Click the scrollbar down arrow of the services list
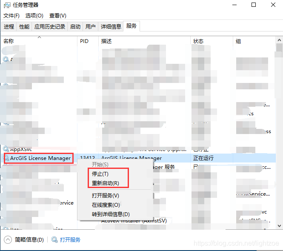Image resolution: width=283 pixels, height=251 pixels. 279,226
